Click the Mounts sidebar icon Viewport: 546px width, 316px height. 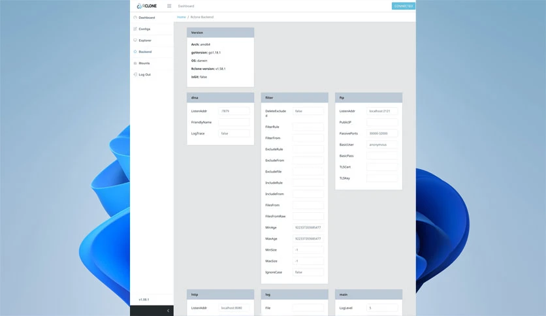tap(135, 63)
